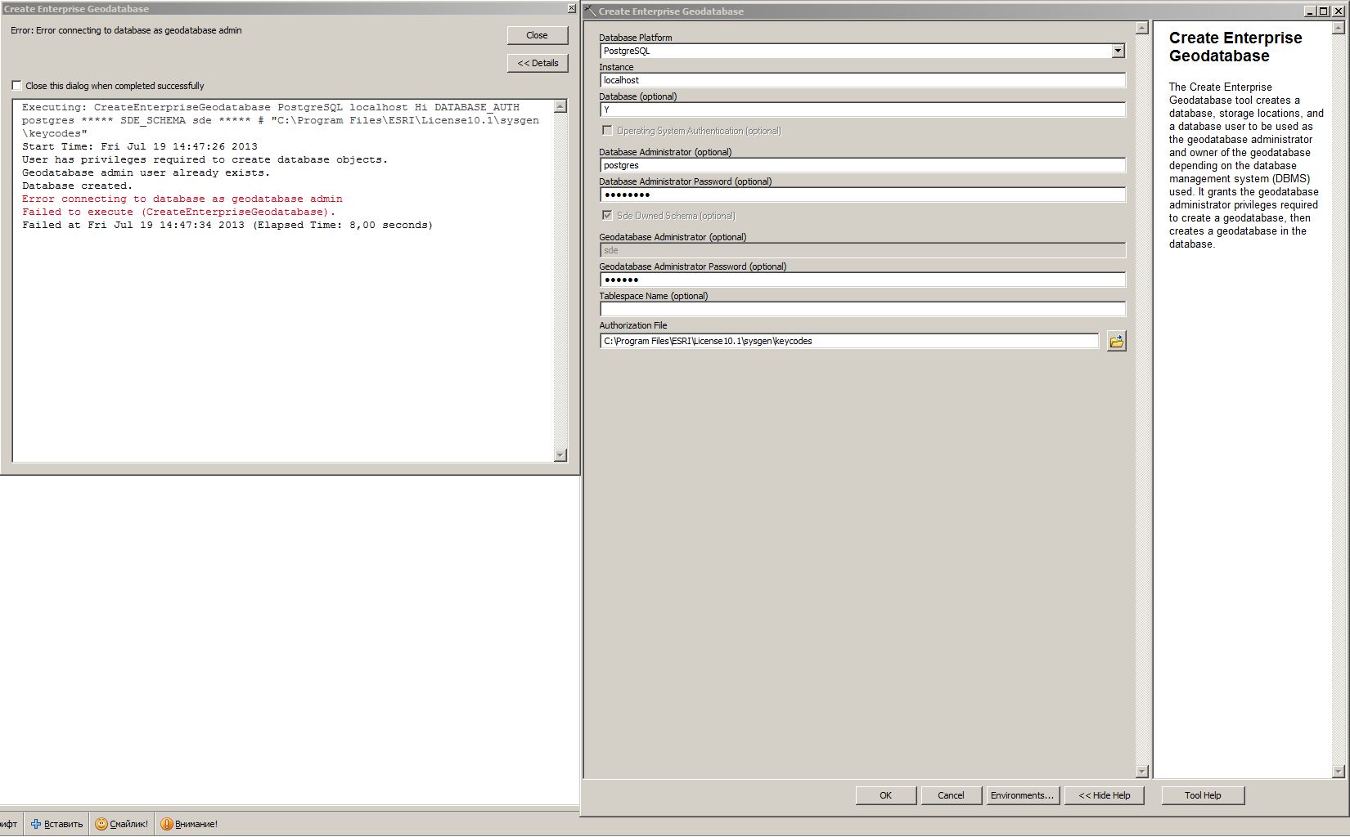Close the error results dialog via Close button
Screen dimensions: 1350x837
point(538,35)
